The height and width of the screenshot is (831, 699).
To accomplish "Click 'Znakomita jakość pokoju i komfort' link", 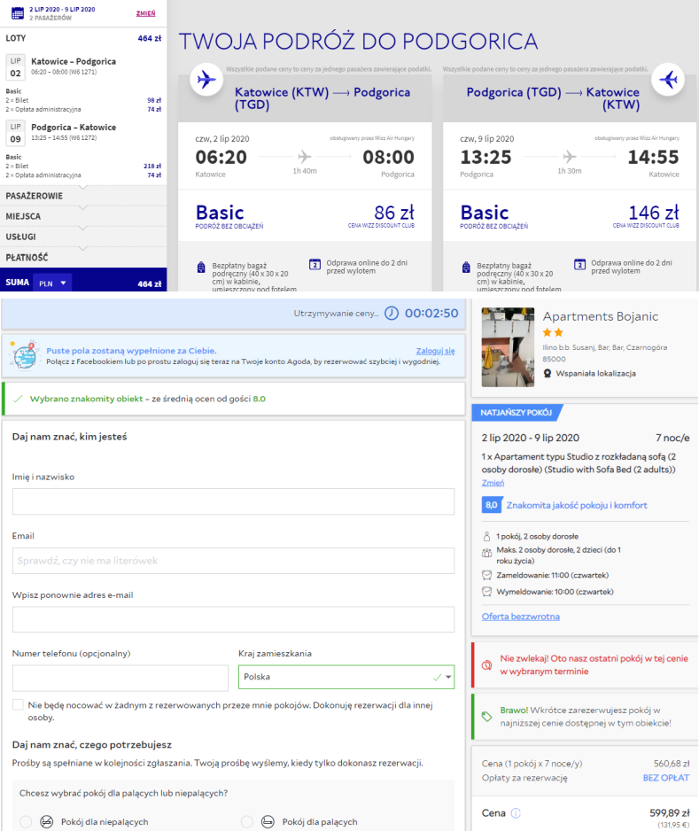I will click(577, 505).
